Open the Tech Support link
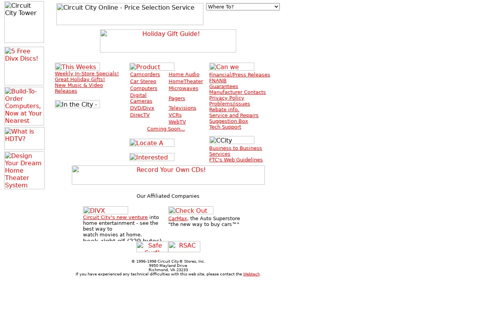The image size is (494, 309). 225,127
